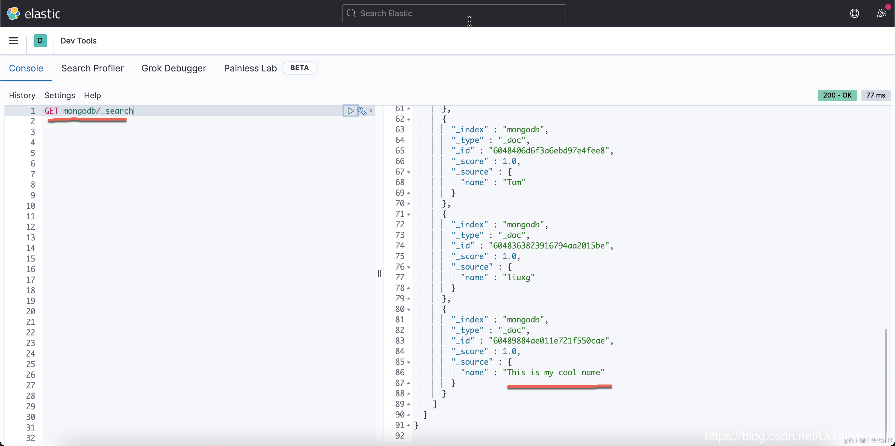Screen dimensions: 895x446
Task: Collapse the _source block at line 67
Action: [409, 172]
